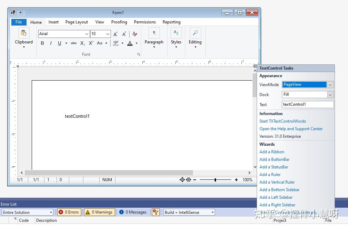Toggle italic formatting

click(x=51, y=43)
